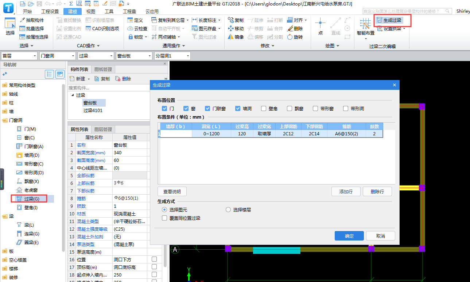Viewport: 470px width, 282px height.
Task: Open the 首层 floor dropdown
Action: [x=19, y=56]
